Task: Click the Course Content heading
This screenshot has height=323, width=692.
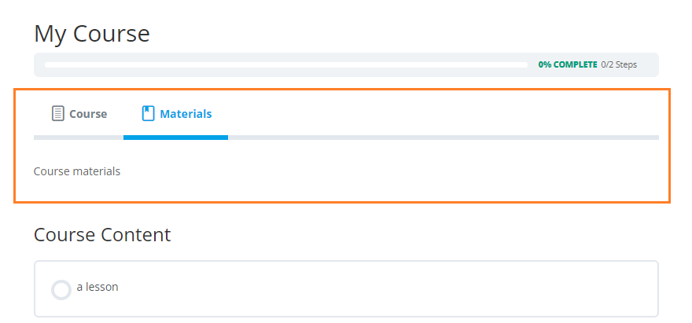Action: 102,235
